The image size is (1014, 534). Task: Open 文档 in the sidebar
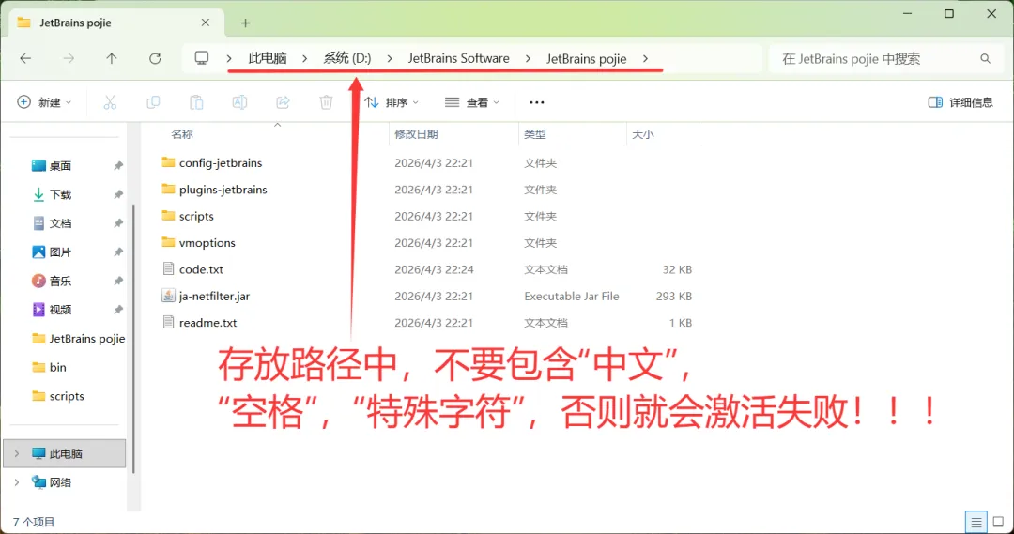(52, 223)
